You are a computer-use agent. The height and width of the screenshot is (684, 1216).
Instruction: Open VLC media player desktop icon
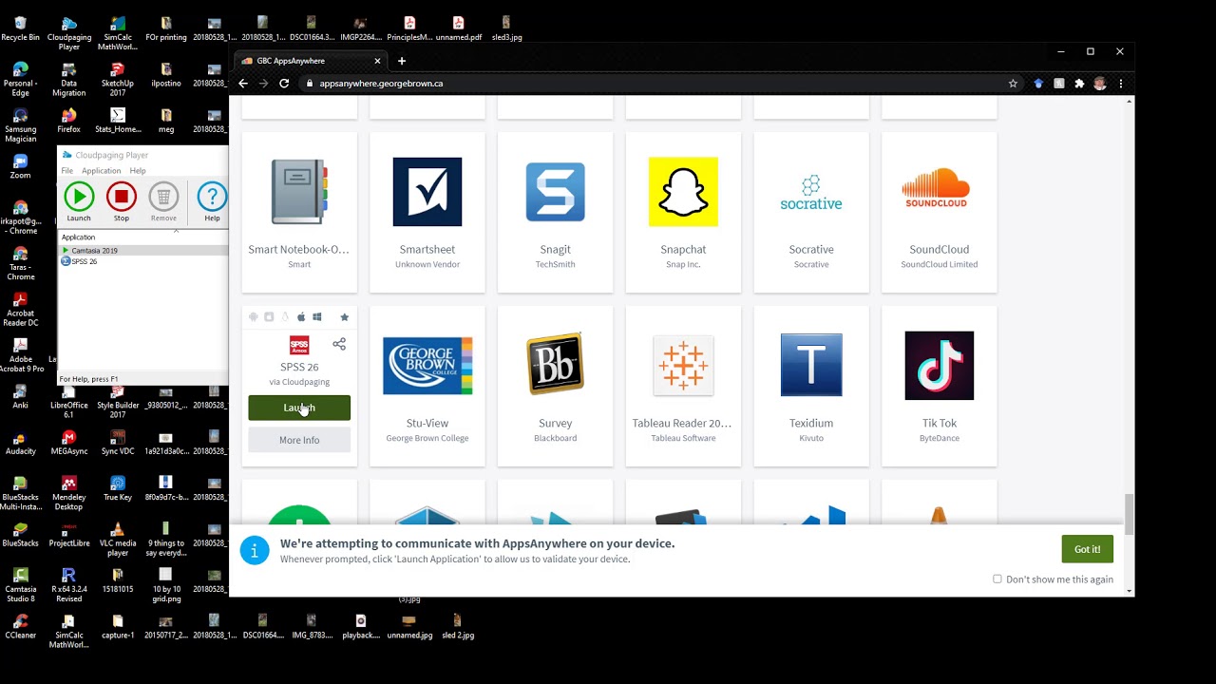pyautogui.click(x=118, y=533)
